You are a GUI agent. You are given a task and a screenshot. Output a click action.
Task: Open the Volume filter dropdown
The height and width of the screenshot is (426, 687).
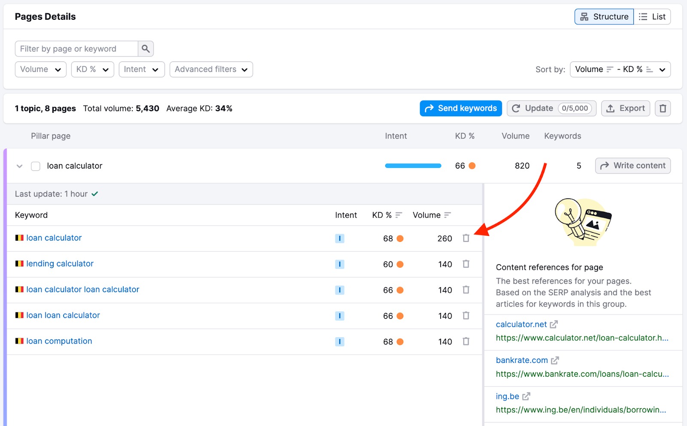coord(41,69)
